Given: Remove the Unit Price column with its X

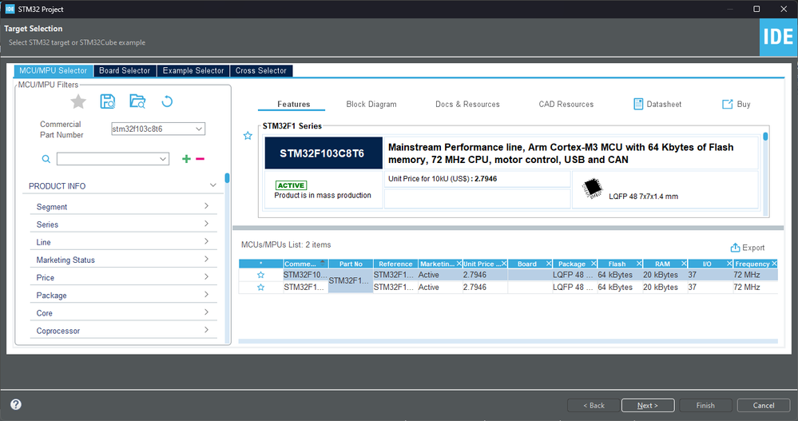Looking at the screenshot, I should pyautogui.click(x=504, y=264).
